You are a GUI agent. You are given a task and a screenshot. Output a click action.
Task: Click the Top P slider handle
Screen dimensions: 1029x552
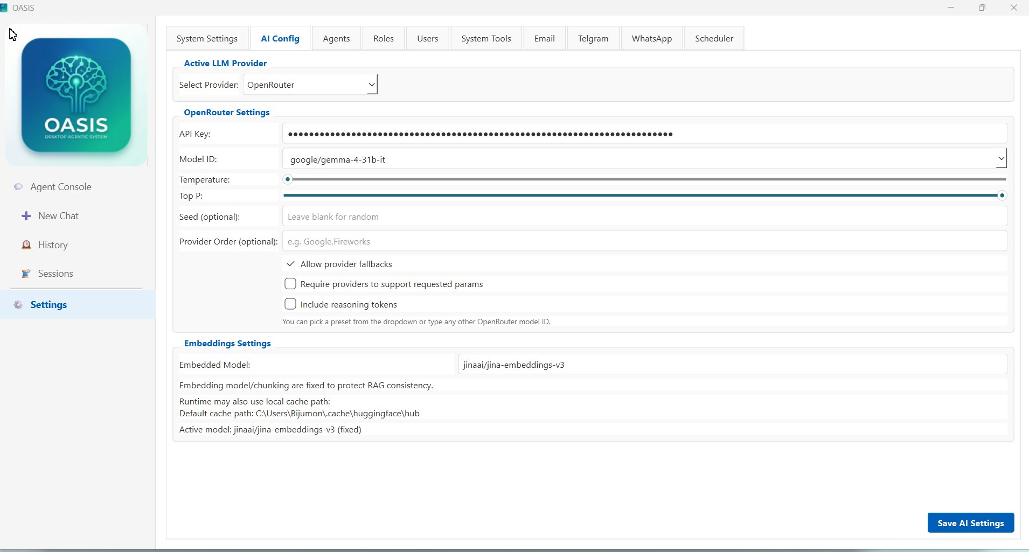1002,195
